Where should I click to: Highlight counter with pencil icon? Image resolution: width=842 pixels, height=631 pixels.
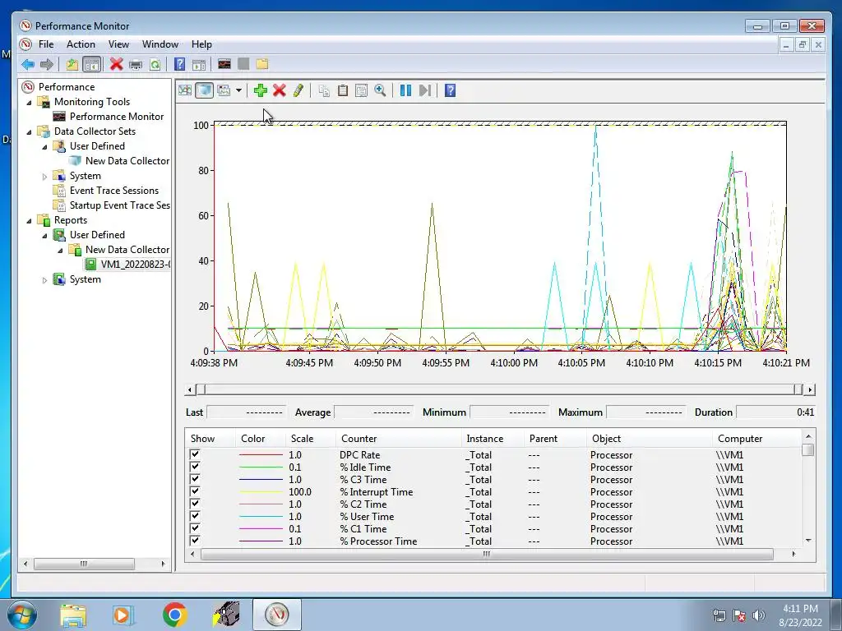tap(298, 90)
